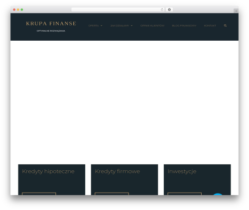The image size is (249, 210).
Task: Click the KRUPA FINANSE logo
Action: coord(51,23)
